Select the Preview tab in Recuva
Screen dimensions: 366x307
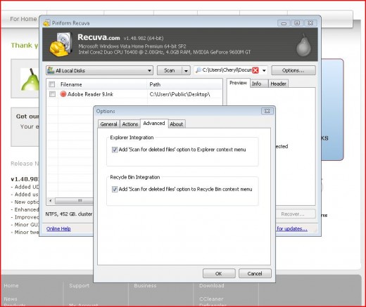coord(238,83)
